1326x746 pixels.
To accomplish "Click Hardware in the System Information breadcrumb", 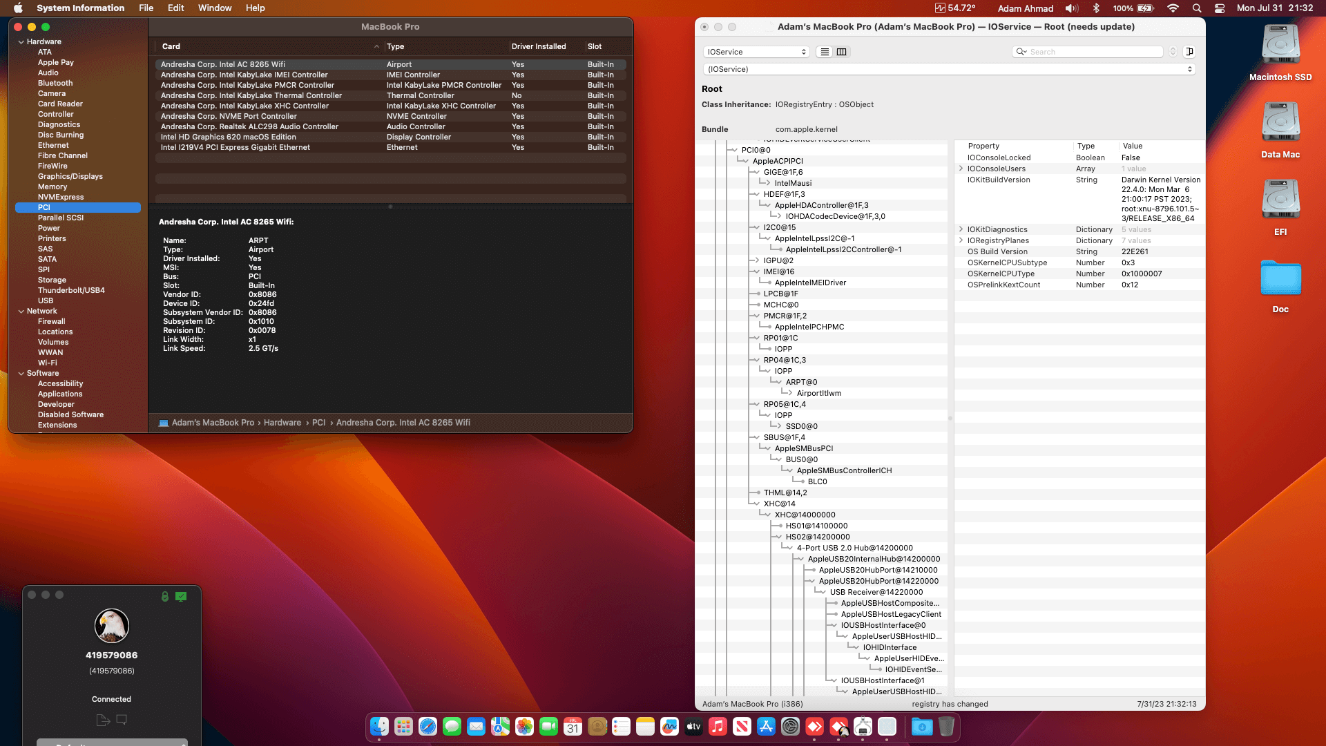I will tap(282, 422).
